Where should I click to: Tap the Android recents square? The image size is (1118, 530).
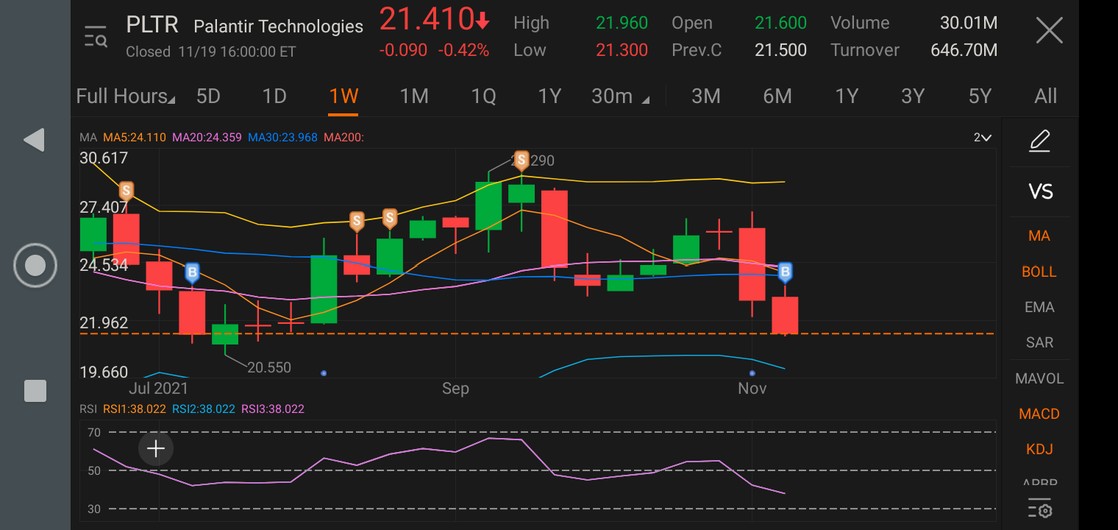pos(35,390)
